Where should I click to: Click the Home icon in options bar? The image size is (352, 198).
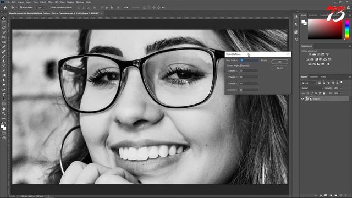5,7
